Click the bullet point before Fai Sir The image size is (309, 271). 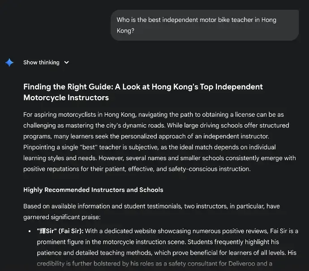click(30, 232)
